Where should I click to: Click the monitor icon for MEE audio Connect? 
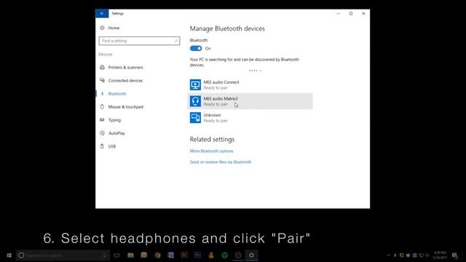pyautogui.click(x=195, y=85)
